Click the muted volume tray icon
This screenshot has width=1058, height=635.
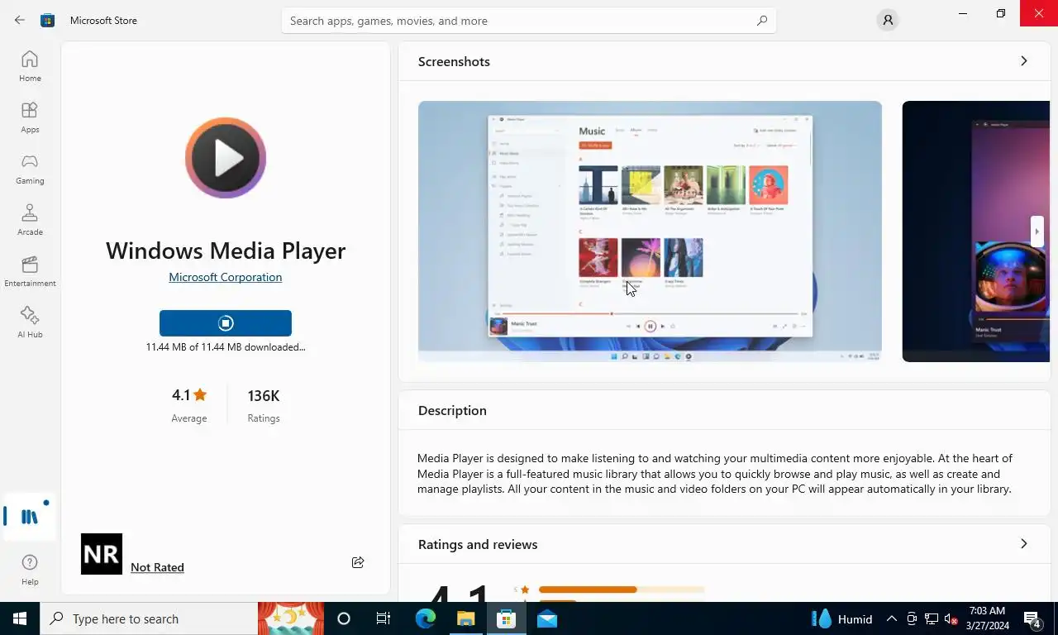tap(951, 618)
